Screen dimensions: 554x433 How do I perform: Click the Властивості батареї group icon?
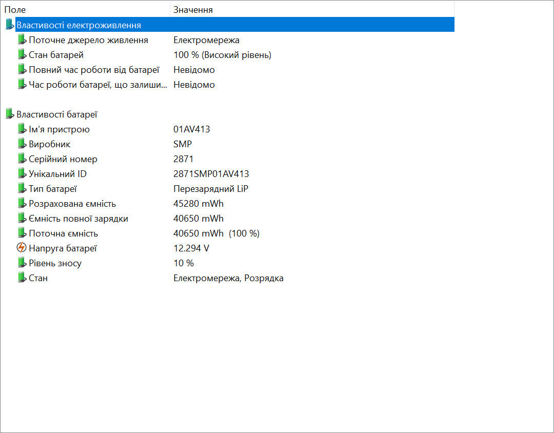(9, 114)
